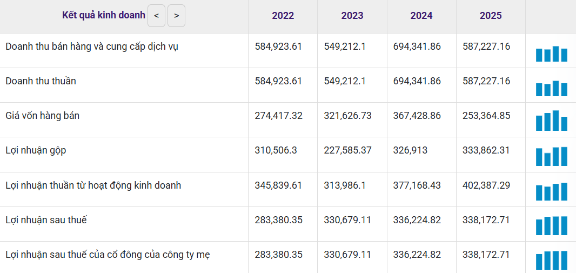Click the Doanh thu thuần row label

41,81
